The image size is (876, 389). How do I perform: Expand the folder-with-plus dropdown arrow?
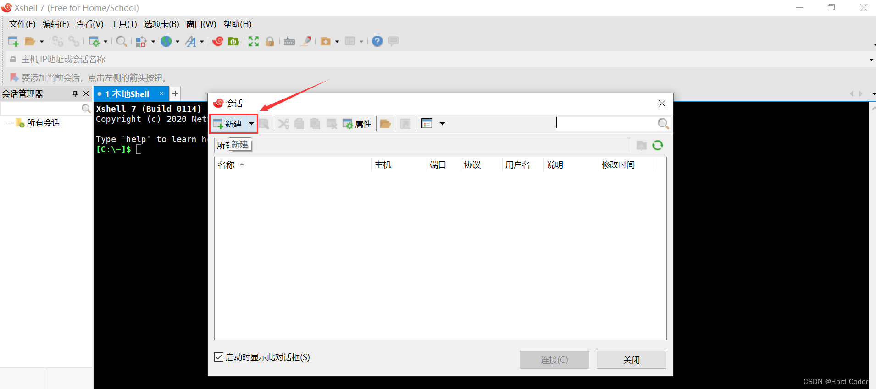pyautogui.click(x=337, y=42)
